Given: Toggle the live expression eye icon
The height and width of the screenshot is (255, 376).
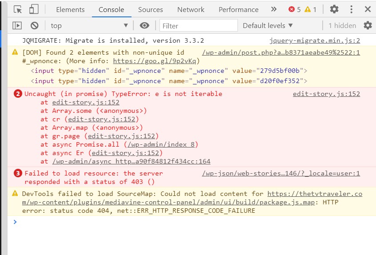Looking at the screenshot, I should coord(144,26).
